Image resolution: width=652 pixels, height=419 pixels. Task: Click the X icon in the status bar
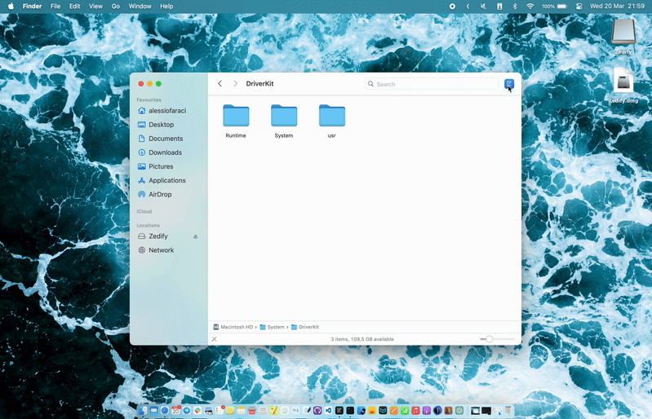pyautogui.click(x=214, y=339)
